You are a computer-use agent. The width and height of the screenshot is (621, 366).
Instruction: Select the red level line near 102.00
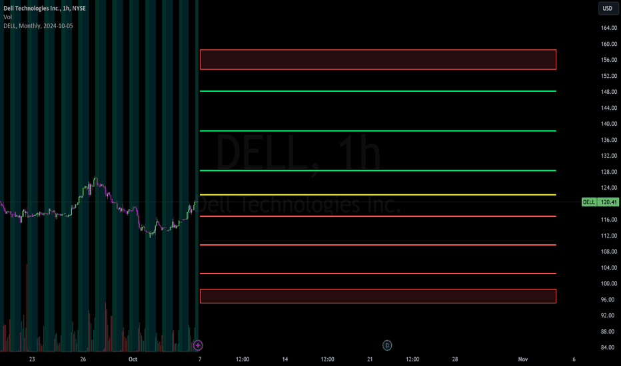[378, 274]
